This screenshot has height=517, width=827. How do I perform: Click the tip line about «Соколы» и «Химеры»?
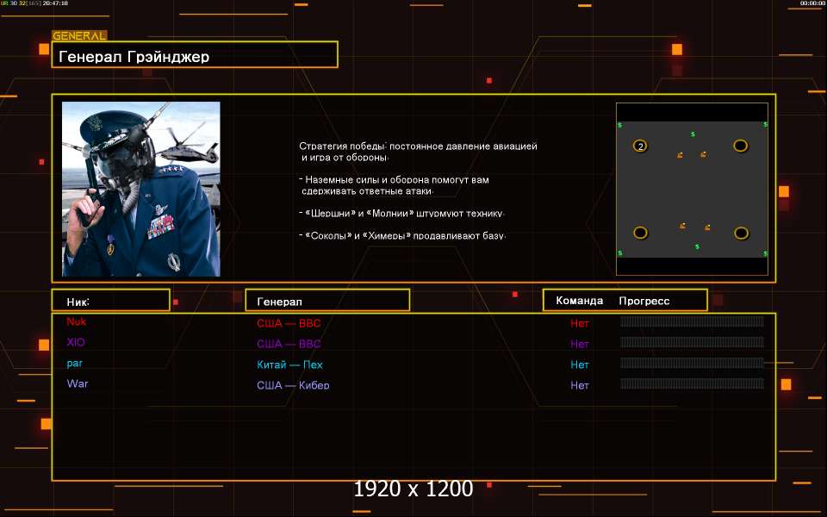[x=402, y=236]
